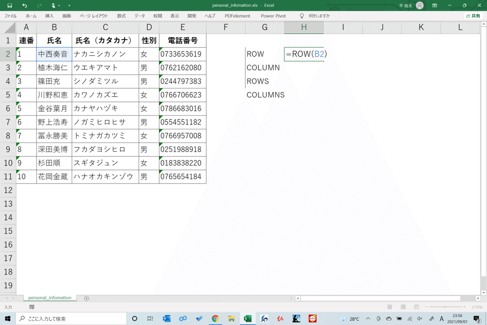Open Outlook from taskbar
The height and width of the screenshot is (325, 487).
click(166, 319)
